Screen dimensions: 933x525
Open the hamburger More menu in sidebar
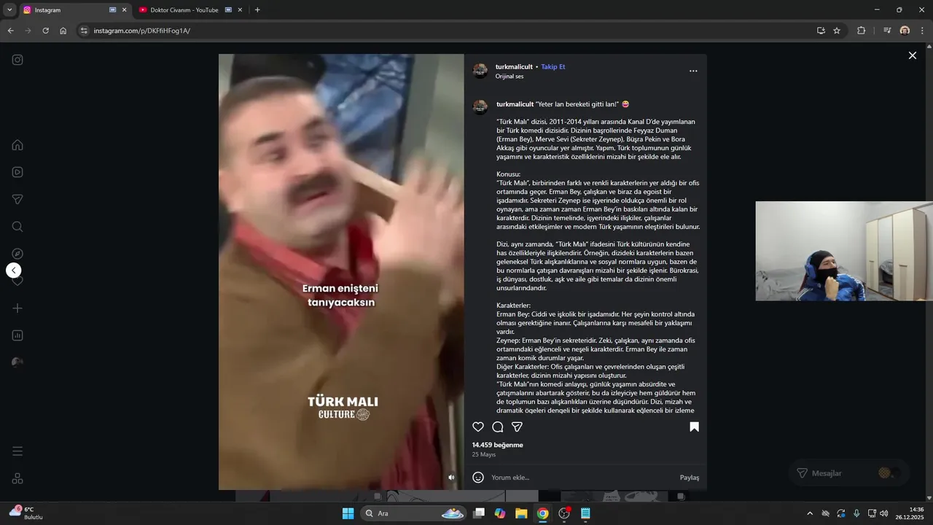(x=17, y=451)
